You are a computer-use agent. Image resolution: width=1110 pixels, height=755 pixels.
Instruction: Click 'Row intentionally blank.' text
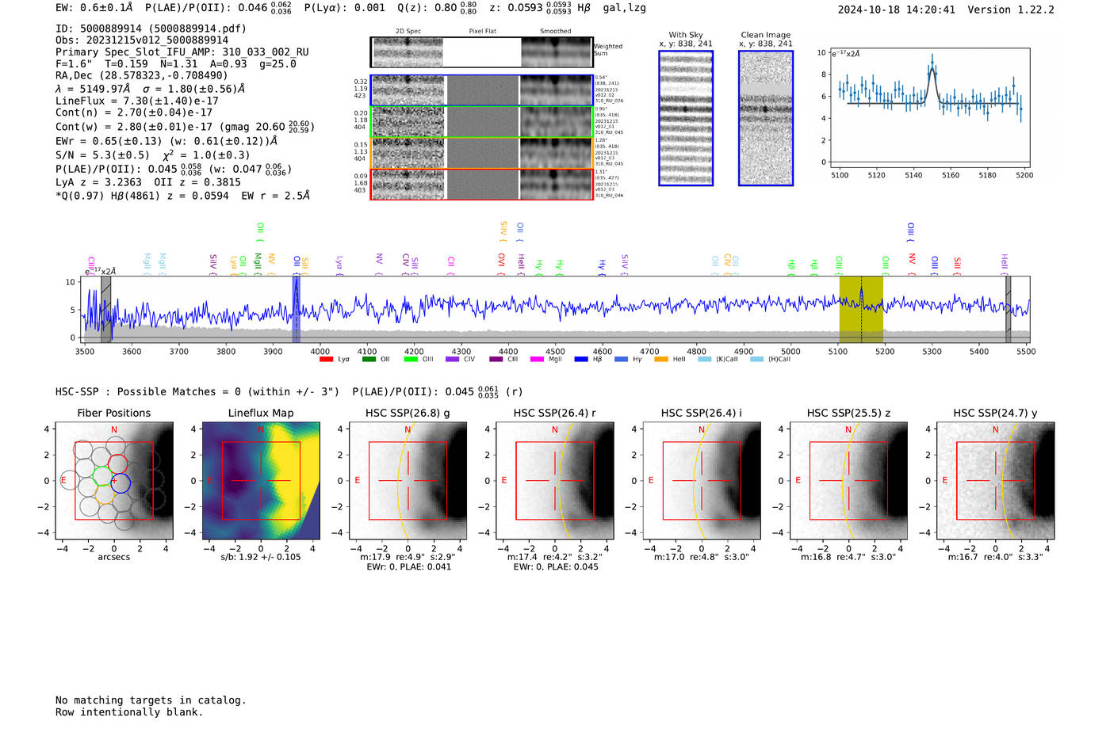pos(129,711)
